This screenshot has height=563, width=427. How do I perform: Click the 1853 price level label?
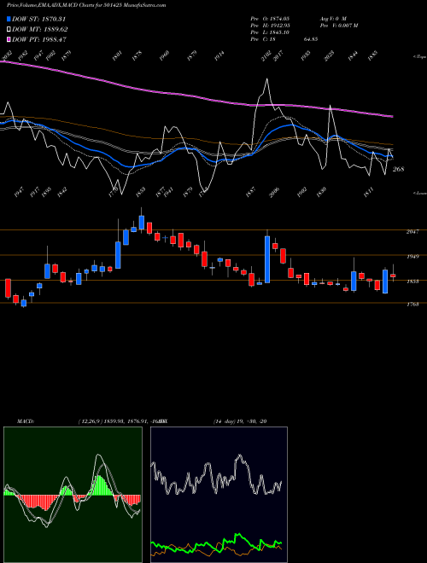[x=412, y=281]
